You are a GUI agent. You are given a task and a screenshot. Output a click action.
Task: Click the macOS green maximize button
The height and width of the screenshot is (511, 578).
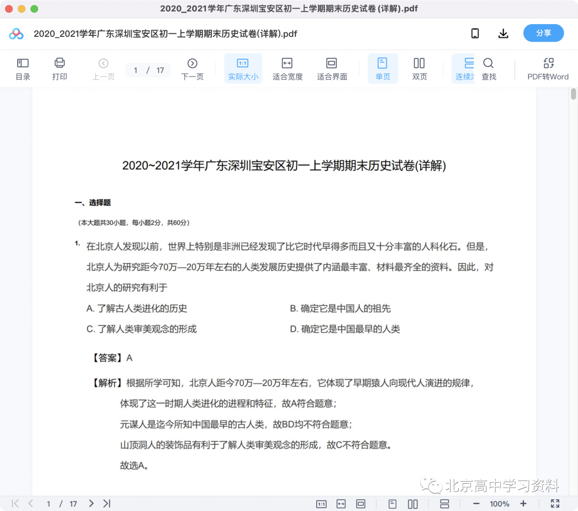coord(34,9)
